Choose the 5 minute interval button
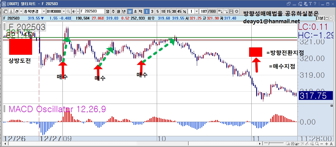 tap(158, 11)
